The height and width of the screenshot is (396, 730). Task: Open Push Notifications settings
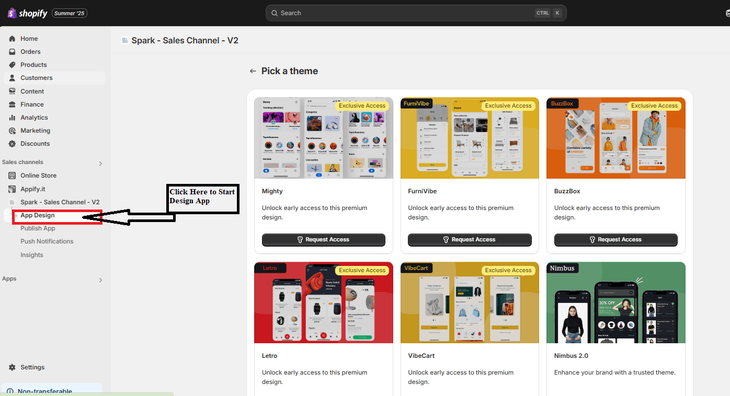47,241
